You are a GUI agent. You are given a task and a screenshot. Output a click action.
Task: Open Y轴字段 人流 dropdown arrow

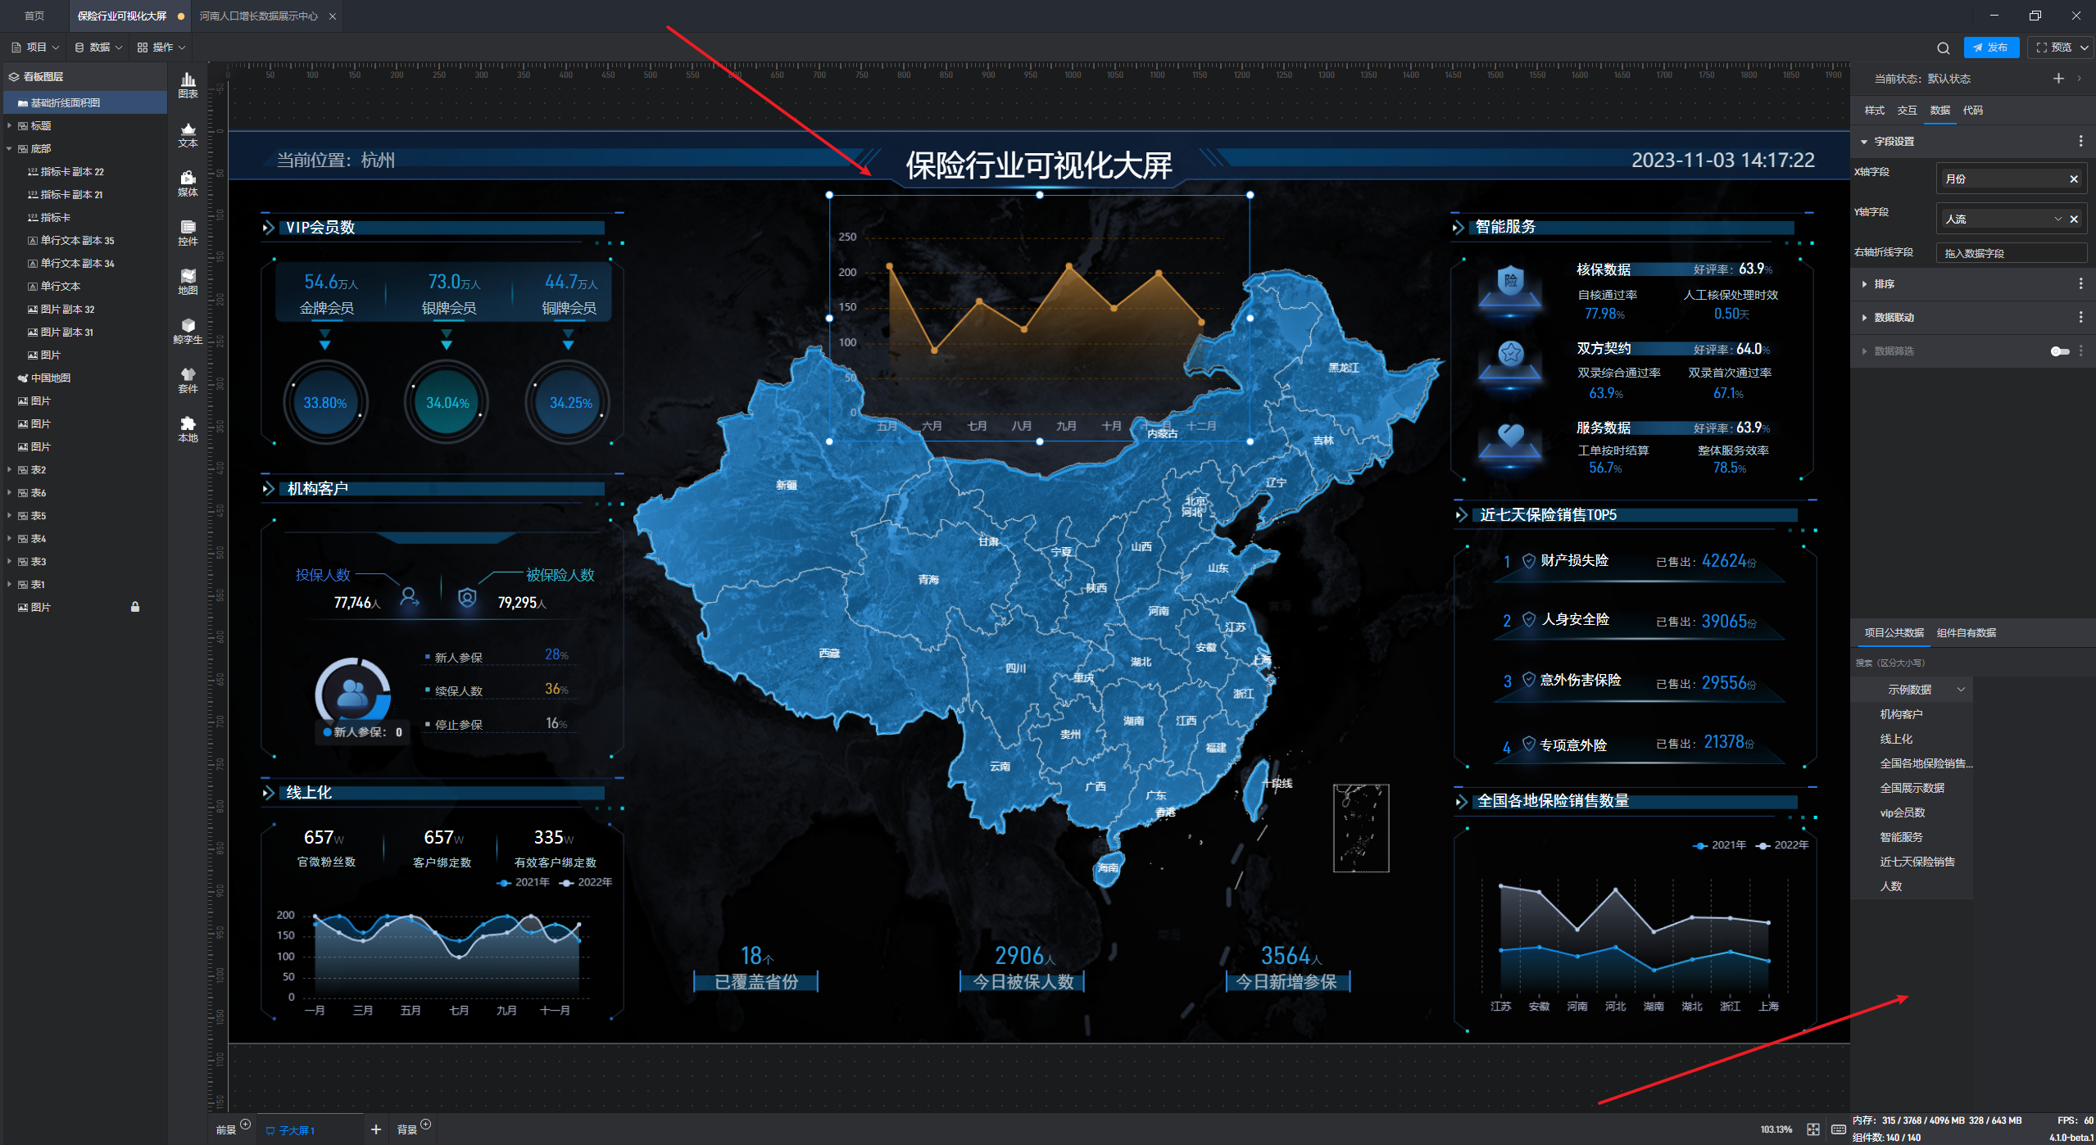pos(2057,219)
